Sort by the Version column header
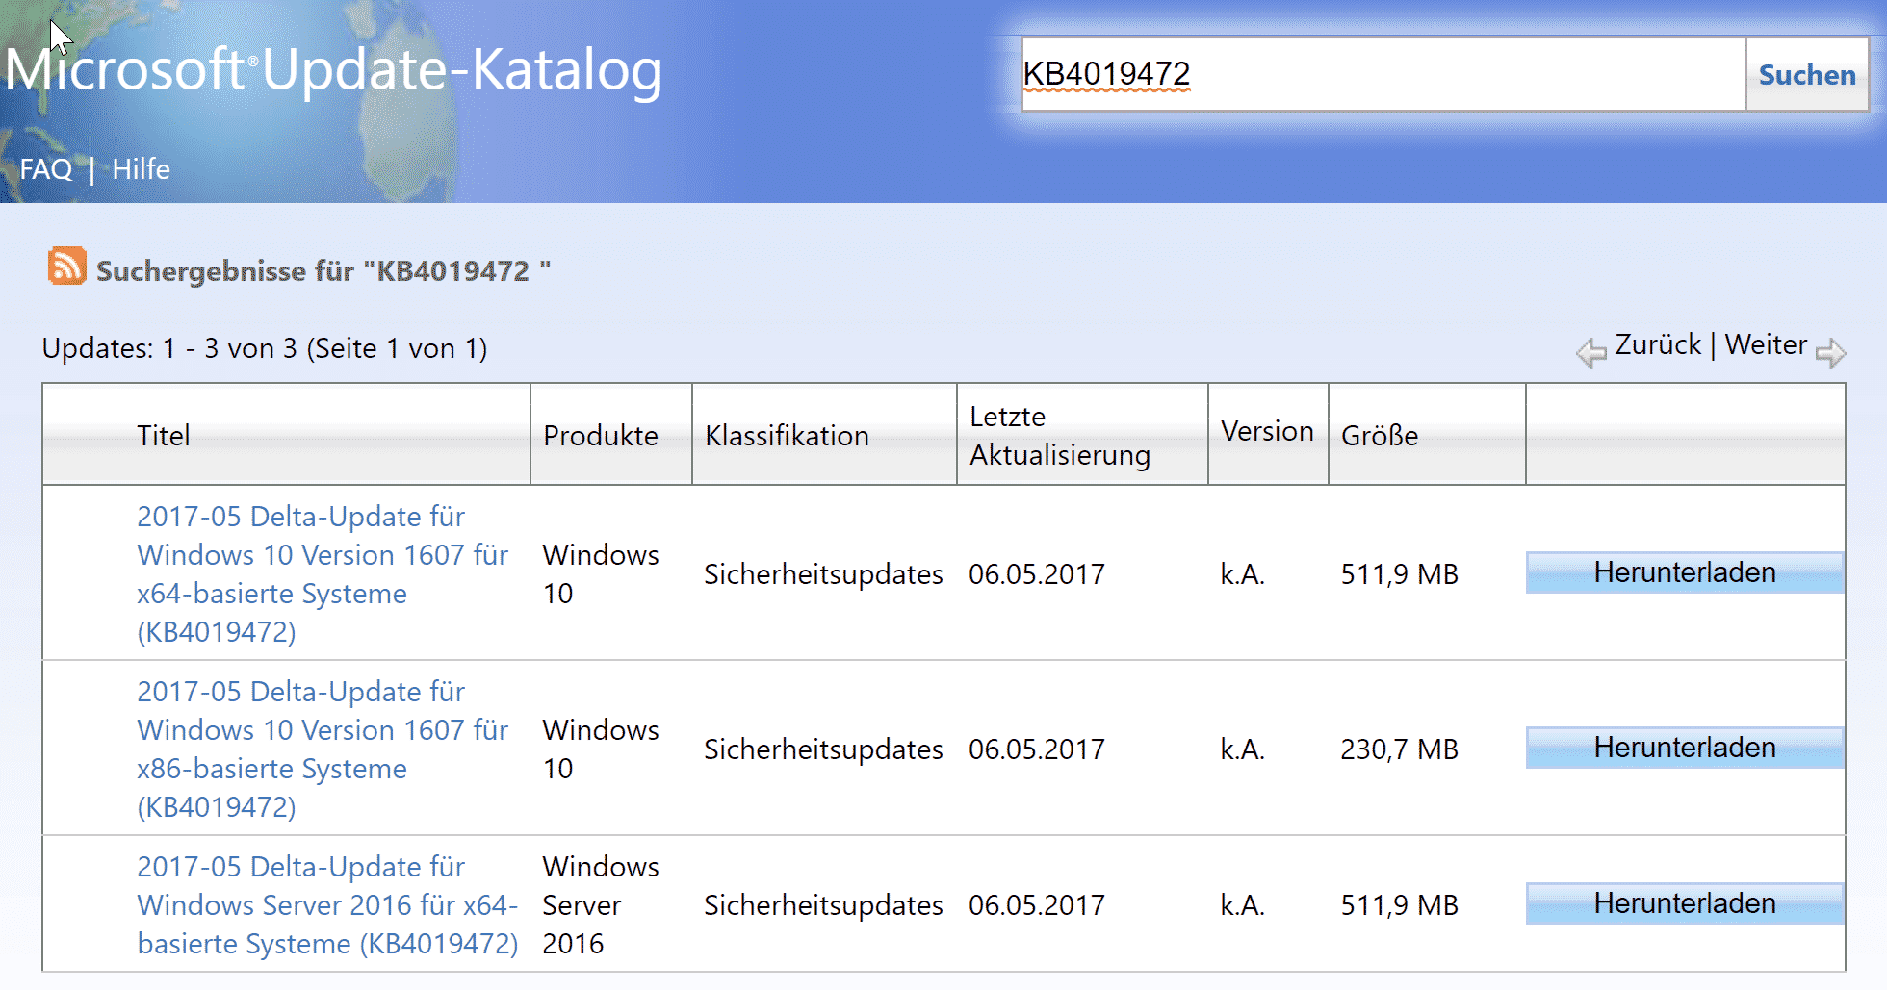Viewport: 1887px width, 990px height. 1267,432
